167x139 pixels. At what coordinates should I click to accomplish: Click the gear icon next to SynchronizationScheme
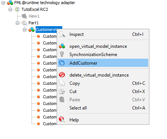62,54
